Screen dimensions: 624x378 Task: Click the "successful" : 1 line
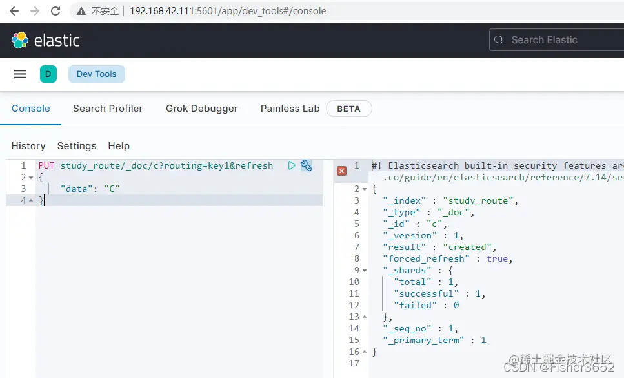(x=439, y=293)
